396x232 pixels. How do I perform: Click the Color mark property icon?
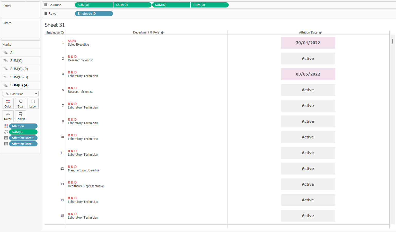pos(8,103)
